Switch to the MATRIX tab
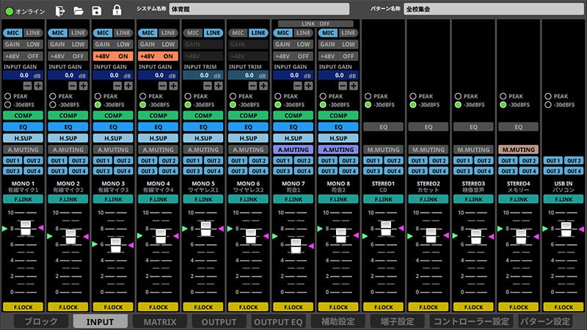This screenshot has width=587, height=330. (160, 321)
